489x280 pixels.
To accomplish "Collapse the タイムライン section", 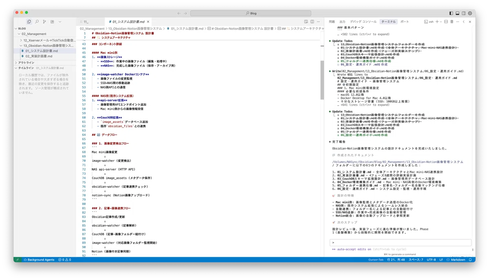I will pos(45,68).
